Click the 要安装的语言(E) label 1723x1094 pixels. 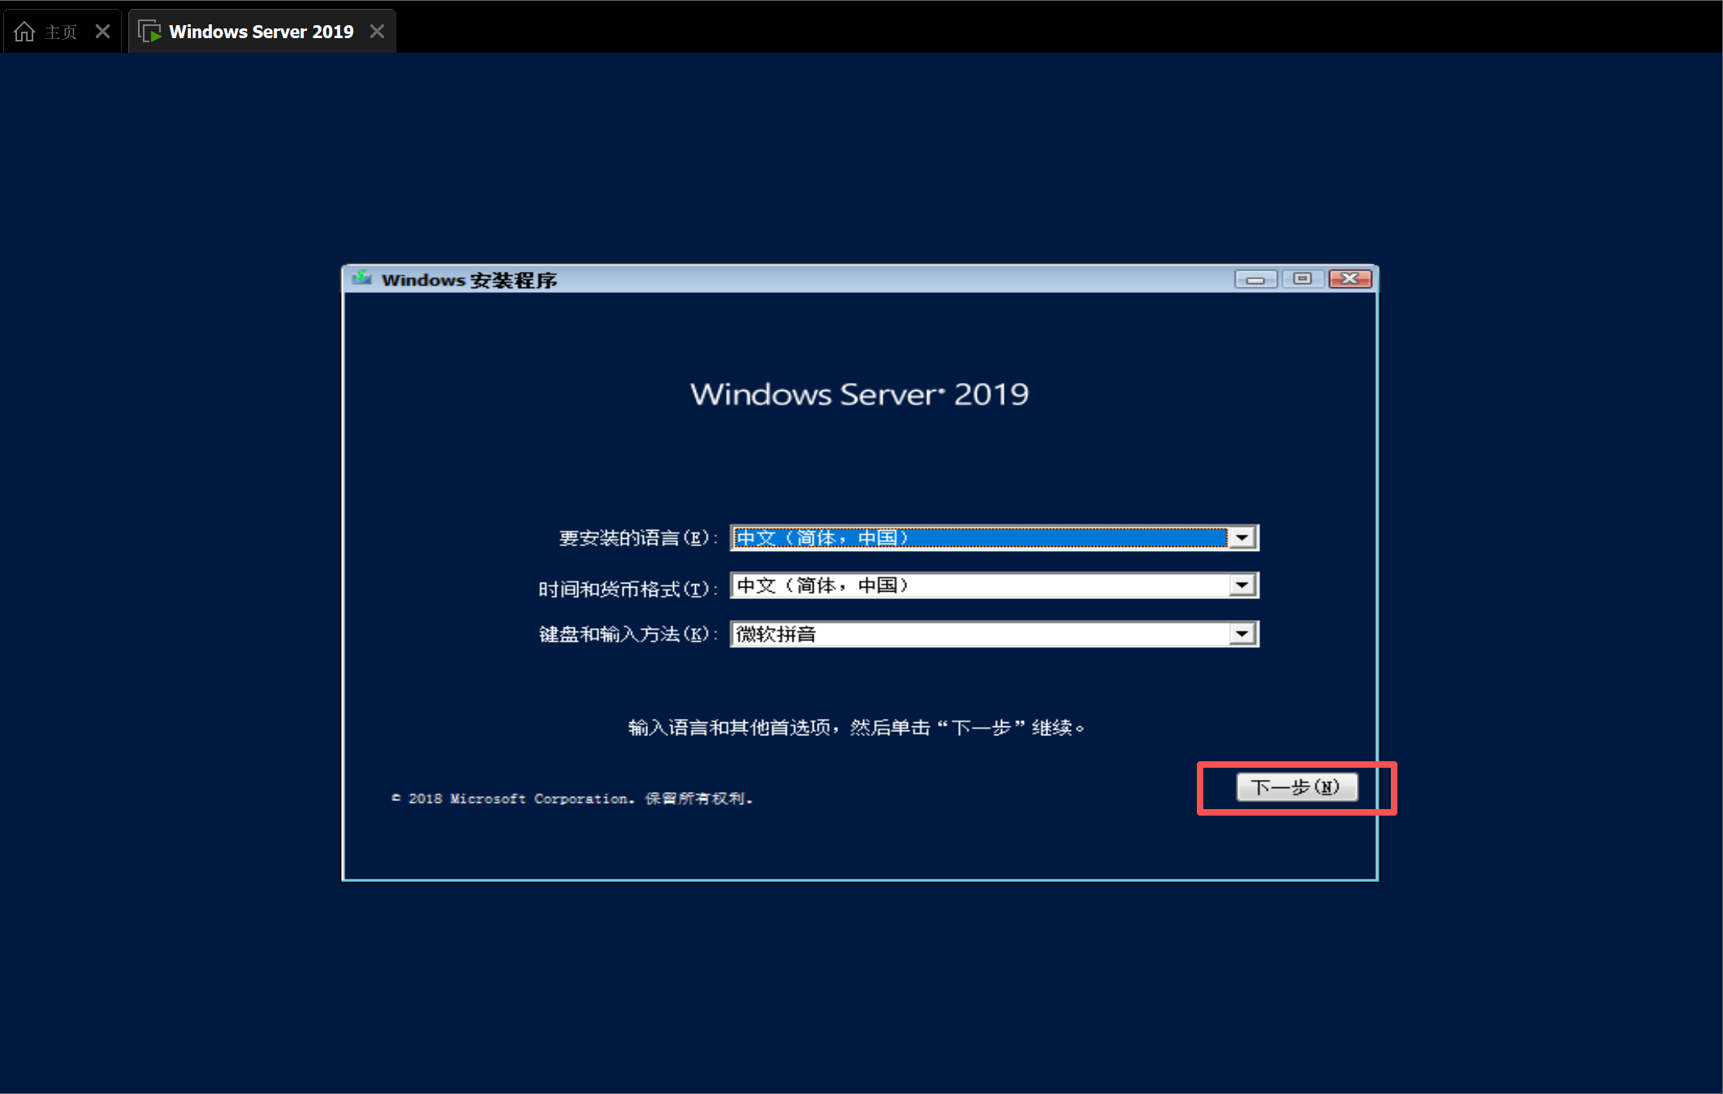tap(638, 538)
